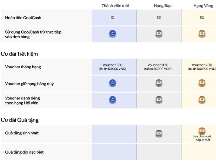Click gold crown for member-tier exclusive voucher

click(x=202, y=100)
